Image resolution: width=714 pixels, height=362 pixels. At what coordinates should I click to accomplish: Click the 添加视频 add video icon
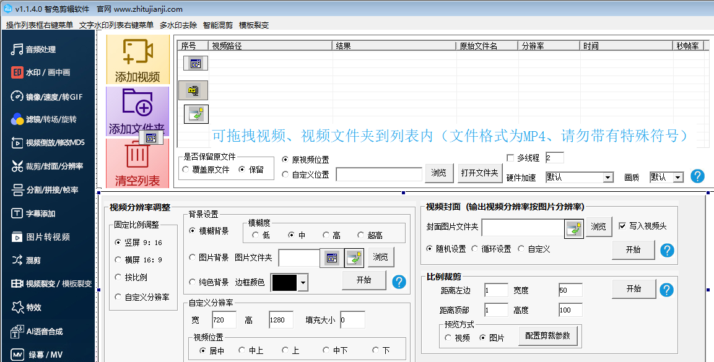(137, 53)
